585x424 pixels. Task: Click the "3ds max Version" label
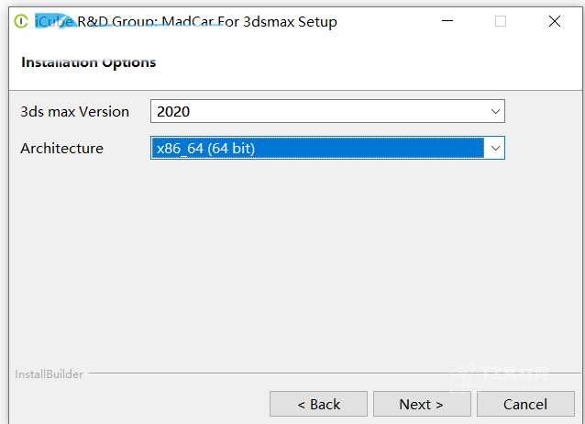(x=74, y=112)
